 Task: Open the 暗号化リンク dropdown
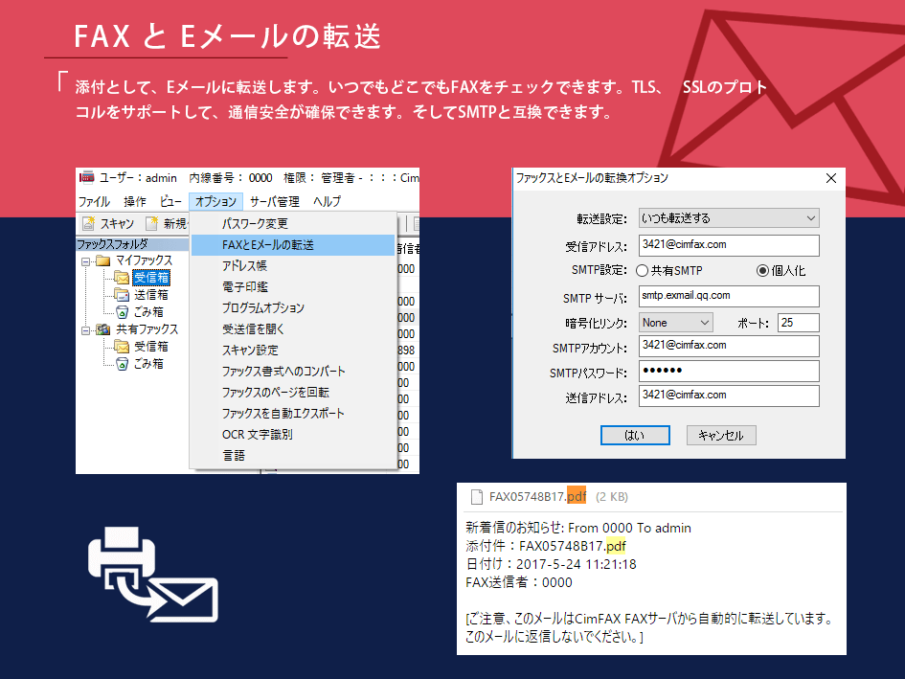pyautogui.click(x=676, y=323)
